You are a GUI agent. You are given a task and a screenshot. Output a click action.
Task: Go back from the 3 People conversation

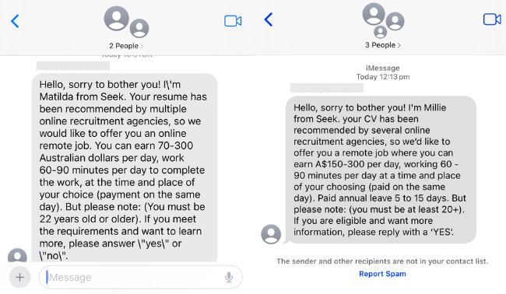(x=268, y=19)
